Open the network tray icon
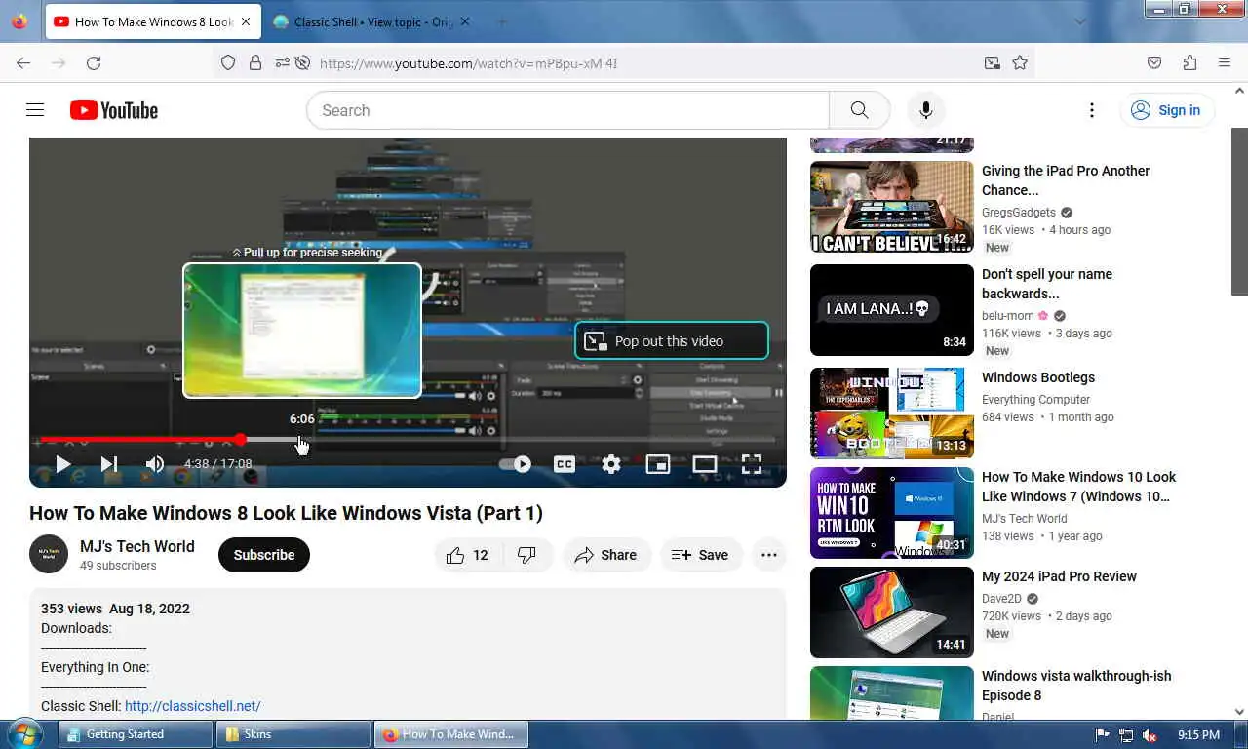 pyautogui.click(x=1126, y=735)
